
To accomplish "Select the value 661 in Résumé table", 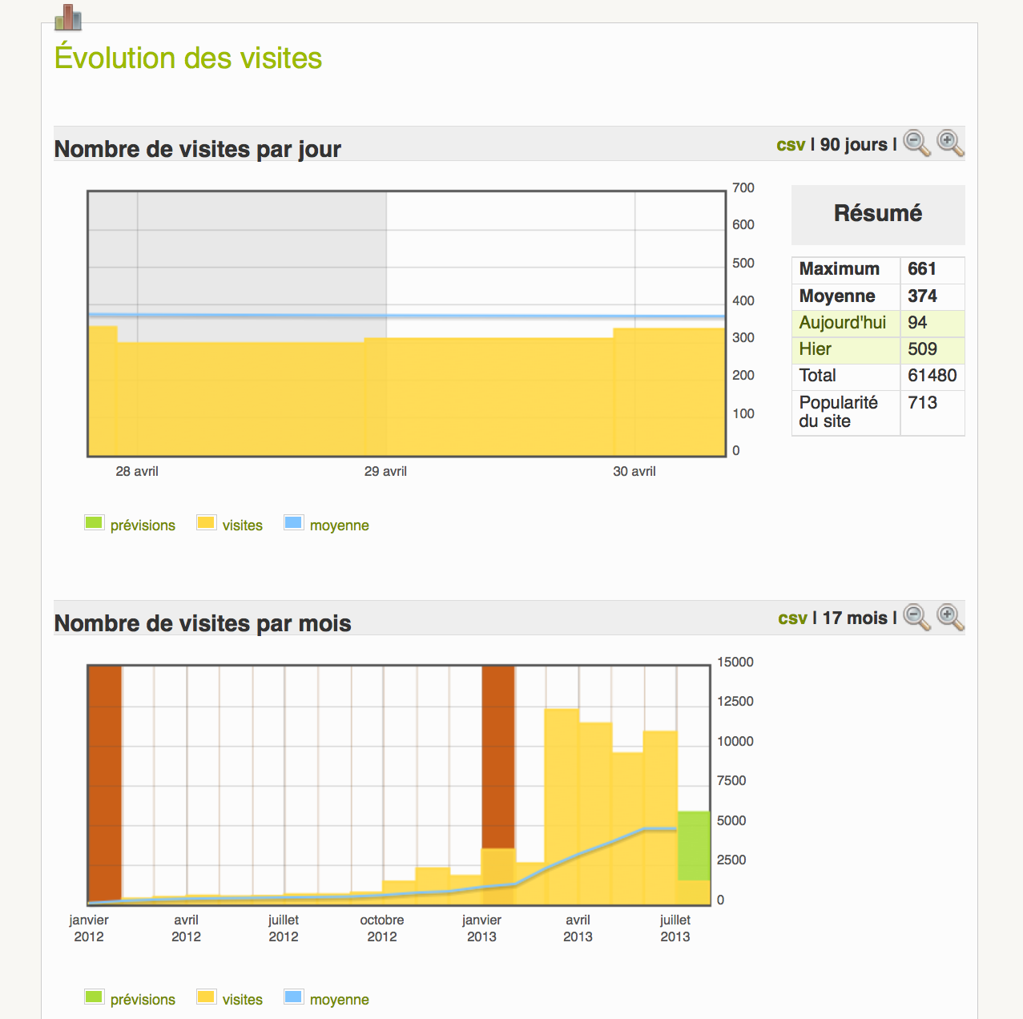I will click(922, 269).
